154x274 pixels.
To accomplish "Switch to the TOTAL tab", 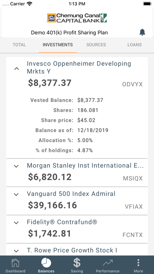I will [19, 45].
